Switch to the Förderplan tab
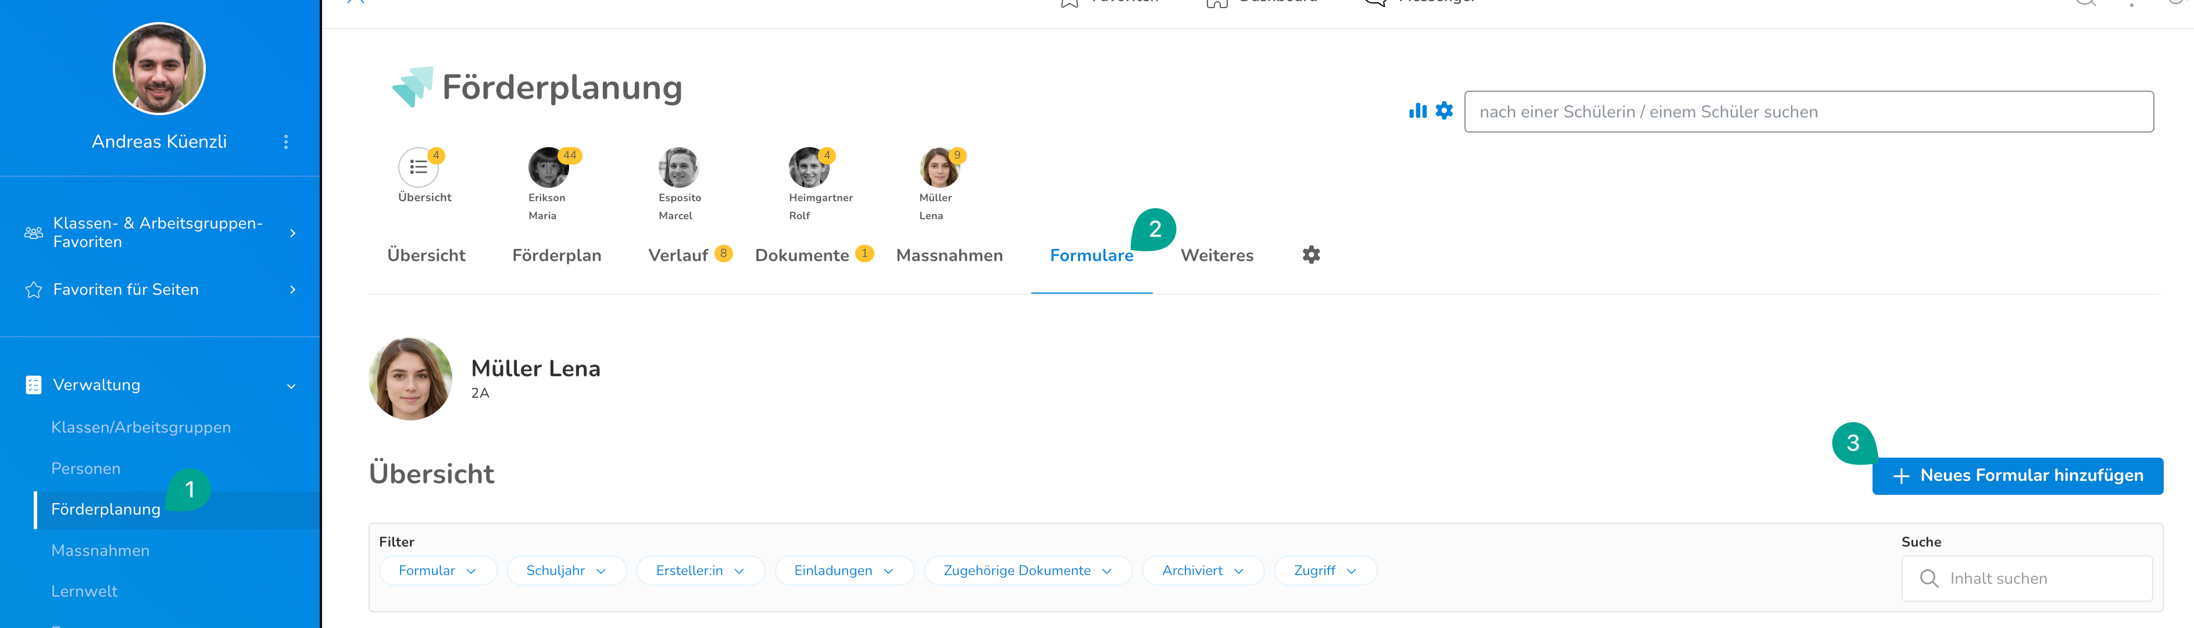The width and height of the screenshot is (2194, 628). point(556,256)
